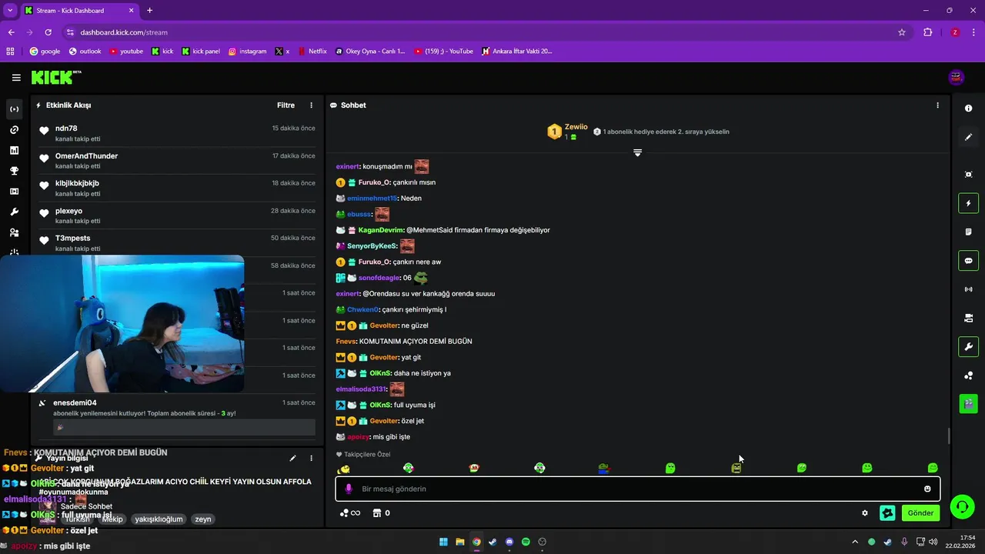
Task: Pick the yellow duck emote
Action: [x=344, y=469]
